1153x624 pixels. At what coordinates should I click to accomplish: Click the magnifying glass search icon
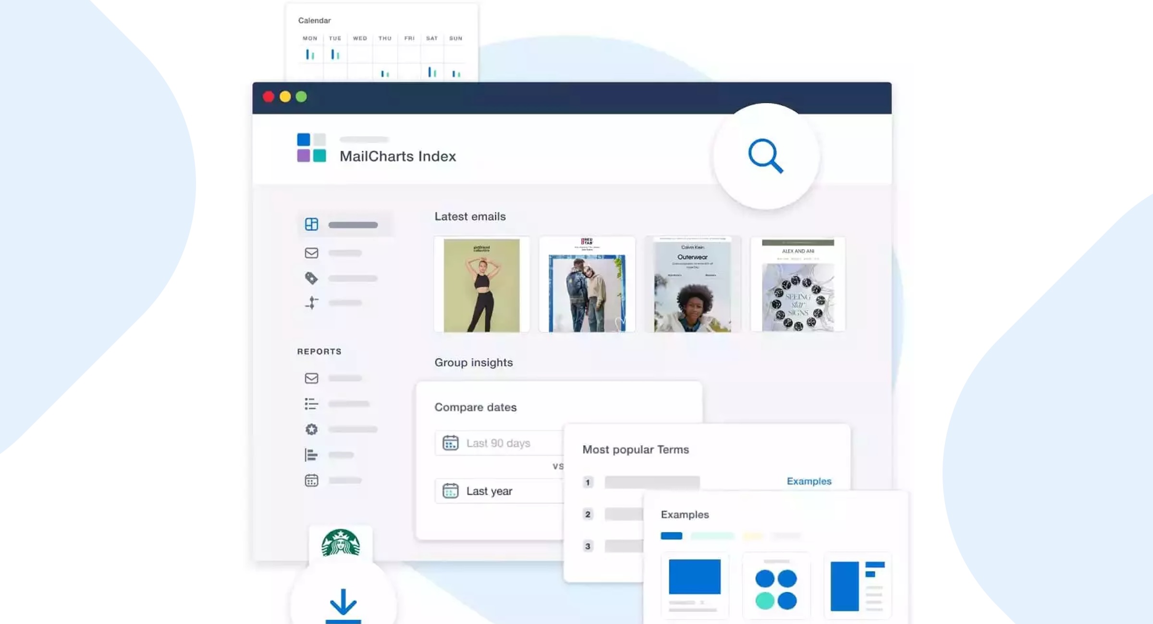tap(766, 156)
